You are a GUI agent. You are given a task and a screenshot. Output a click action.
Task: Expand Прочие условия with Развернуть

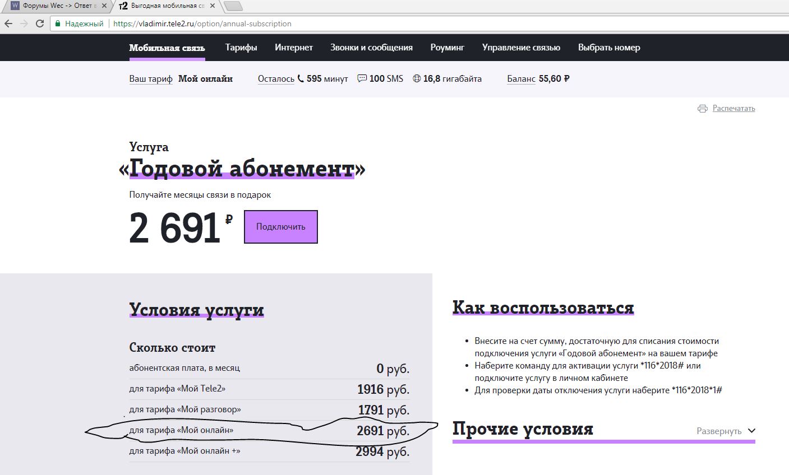pos(719,431)
